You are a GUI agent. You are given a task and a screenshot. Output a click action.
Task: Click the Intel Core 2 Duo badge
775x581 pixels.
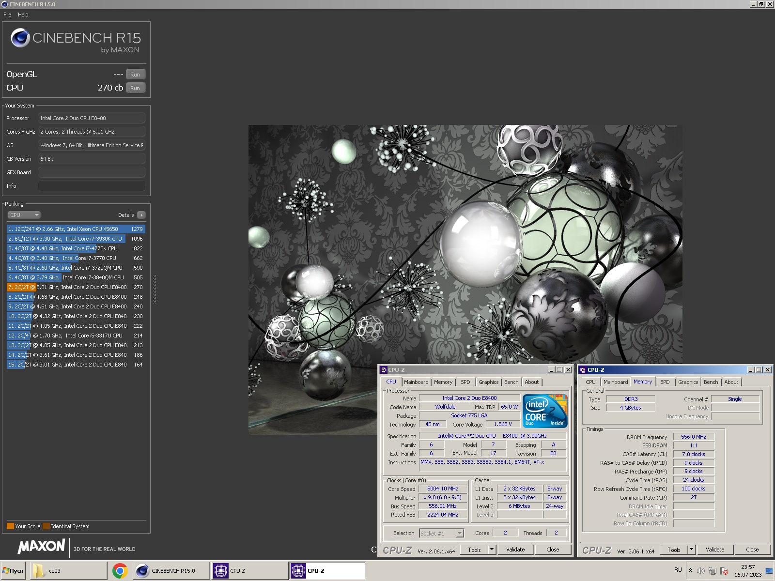point(545,411)
